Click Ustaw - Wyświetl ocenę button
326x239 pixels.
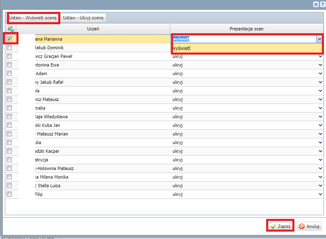pyautogui.click(x=33, y=18)
